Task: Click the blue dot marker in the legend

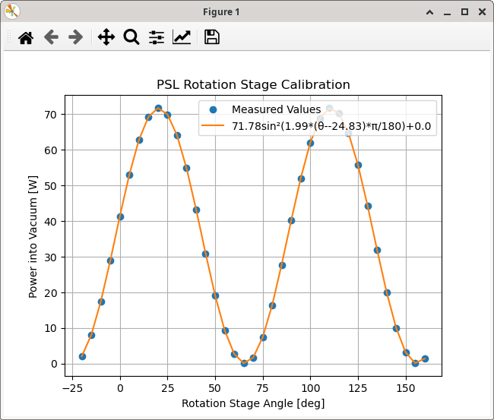Action: coord(214,110)
